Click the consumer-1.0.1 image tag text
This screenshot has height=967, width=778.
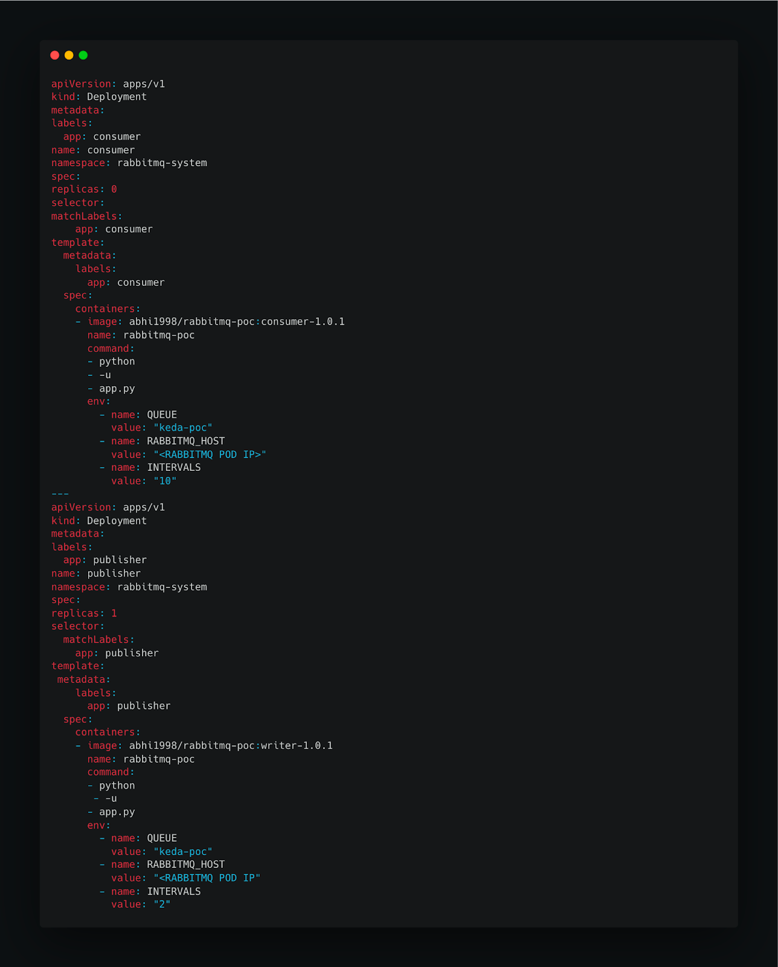(303, 322)
